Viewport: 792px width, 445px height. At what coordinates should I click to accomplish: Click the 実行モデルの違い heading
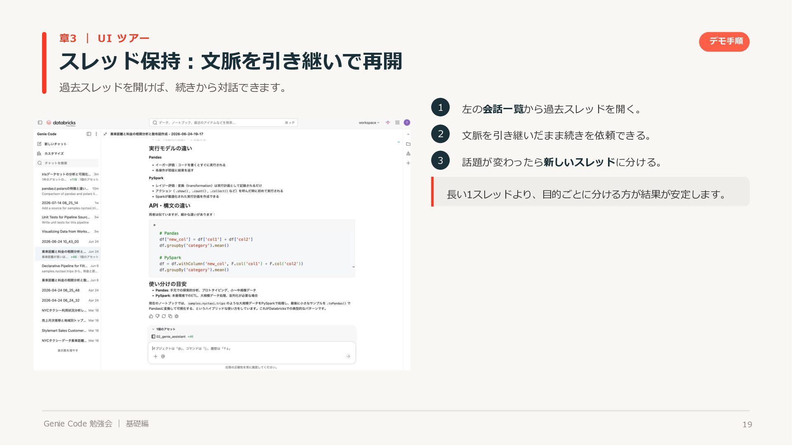(170, 148)
